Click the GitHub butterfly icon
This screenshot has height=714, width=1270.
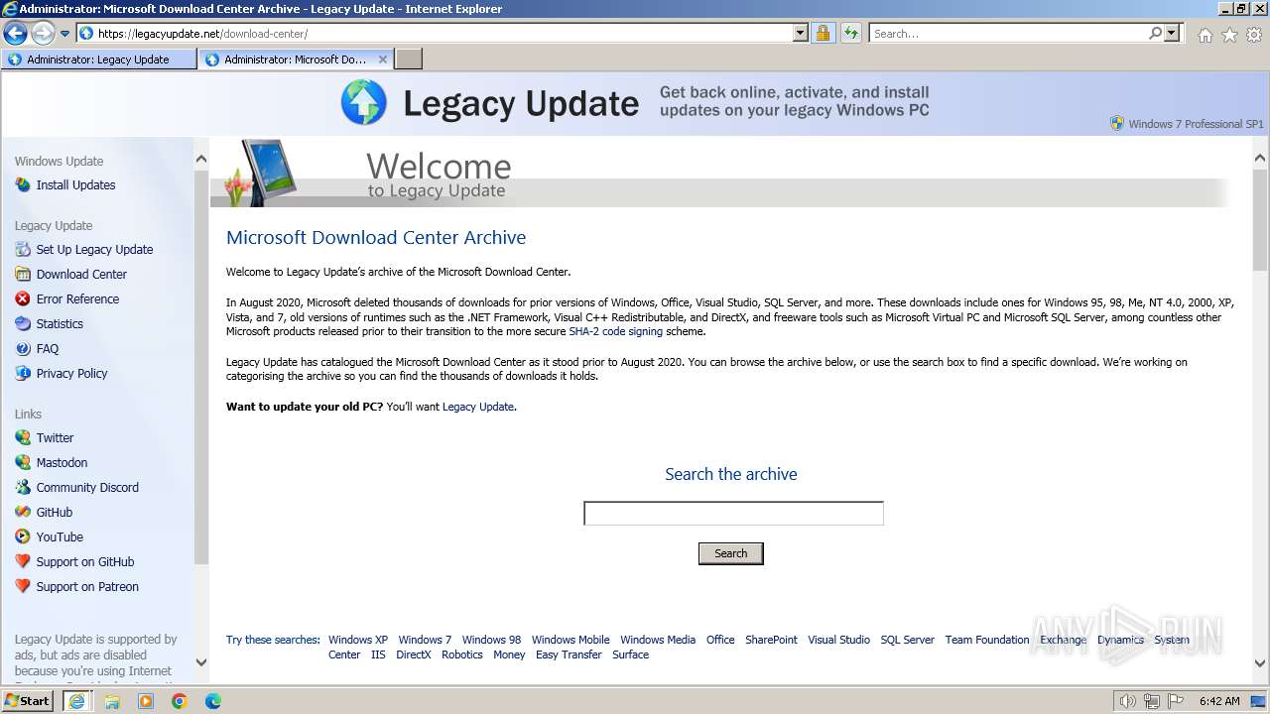23,512
